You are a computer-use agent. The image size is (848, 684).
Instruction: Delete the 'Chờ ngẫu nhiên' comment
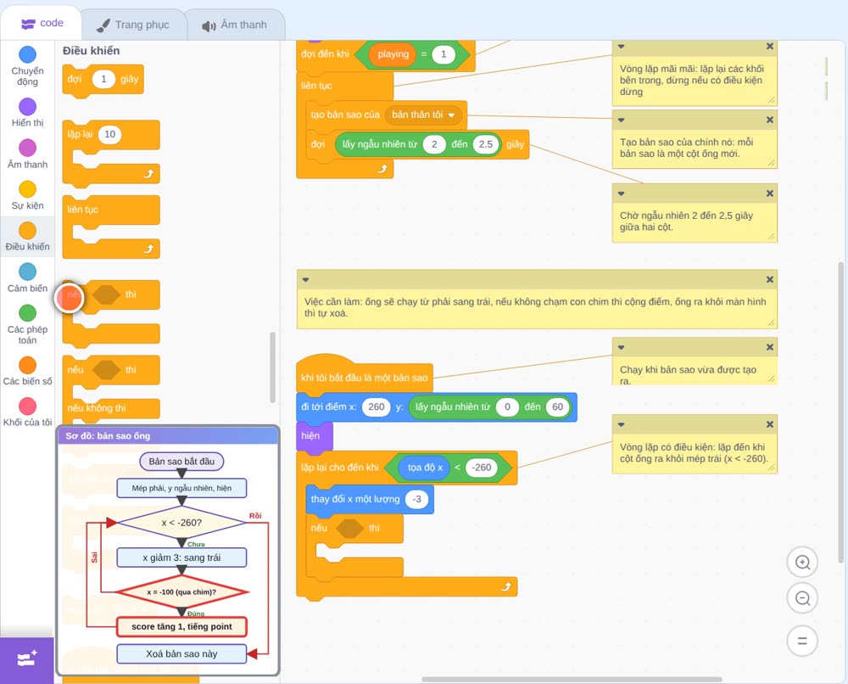770,193
